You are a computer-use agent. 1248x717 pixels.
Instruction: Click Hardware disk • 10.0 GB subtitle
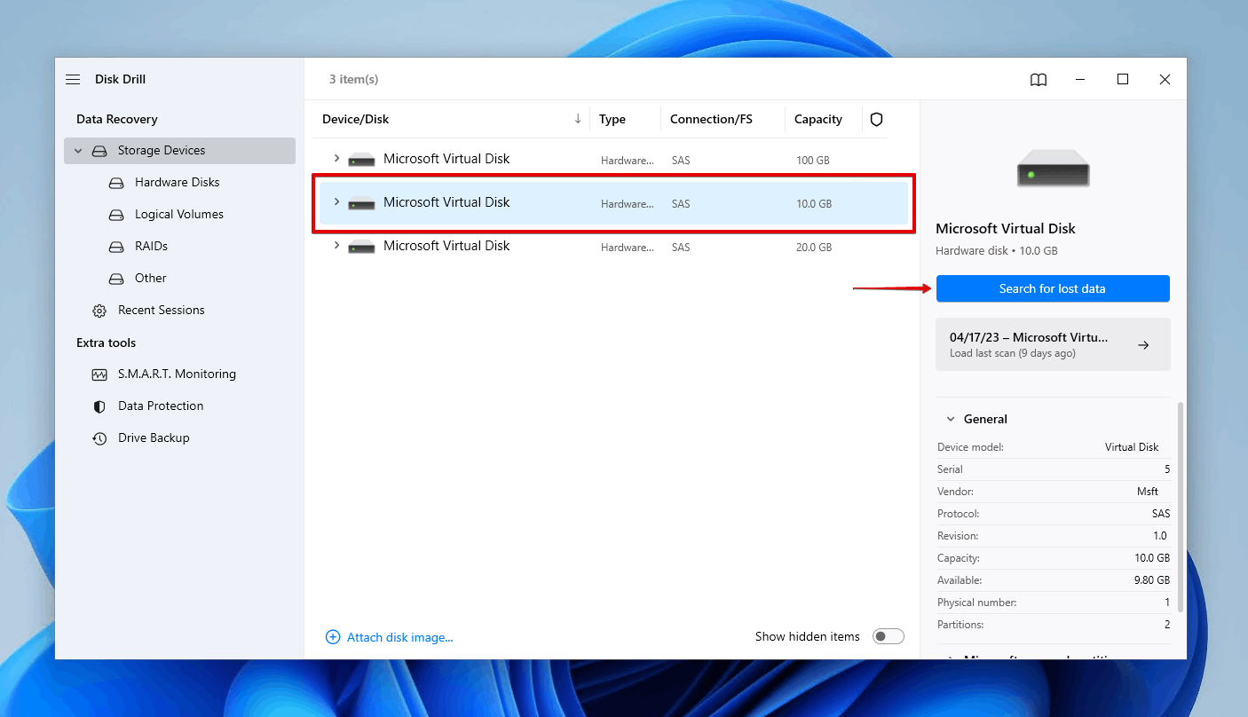pos(997,251)
